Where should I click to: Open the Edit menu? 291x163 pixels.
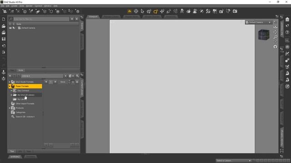click(x=8, y=6)
